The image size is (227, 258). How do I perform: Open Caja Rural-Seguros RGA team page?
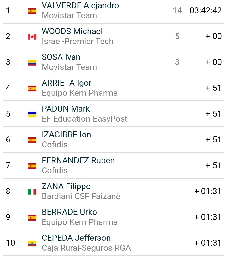click(x=86, y=248)
